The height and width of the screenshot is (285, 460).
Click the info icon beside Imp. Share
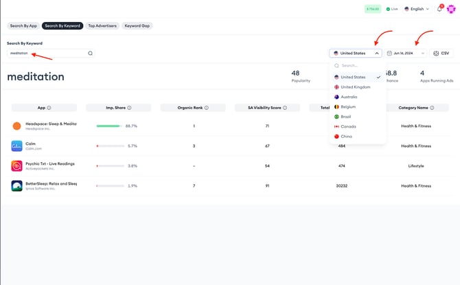[x=129, y=108]
